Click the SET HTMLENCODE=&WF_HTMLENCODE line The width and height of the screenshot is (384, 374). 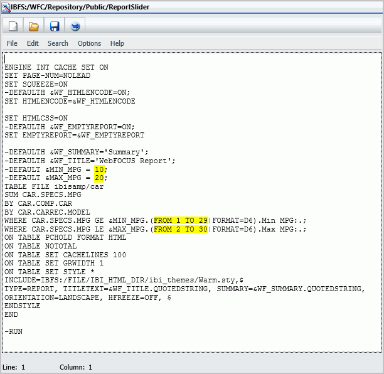click(70, 101)
